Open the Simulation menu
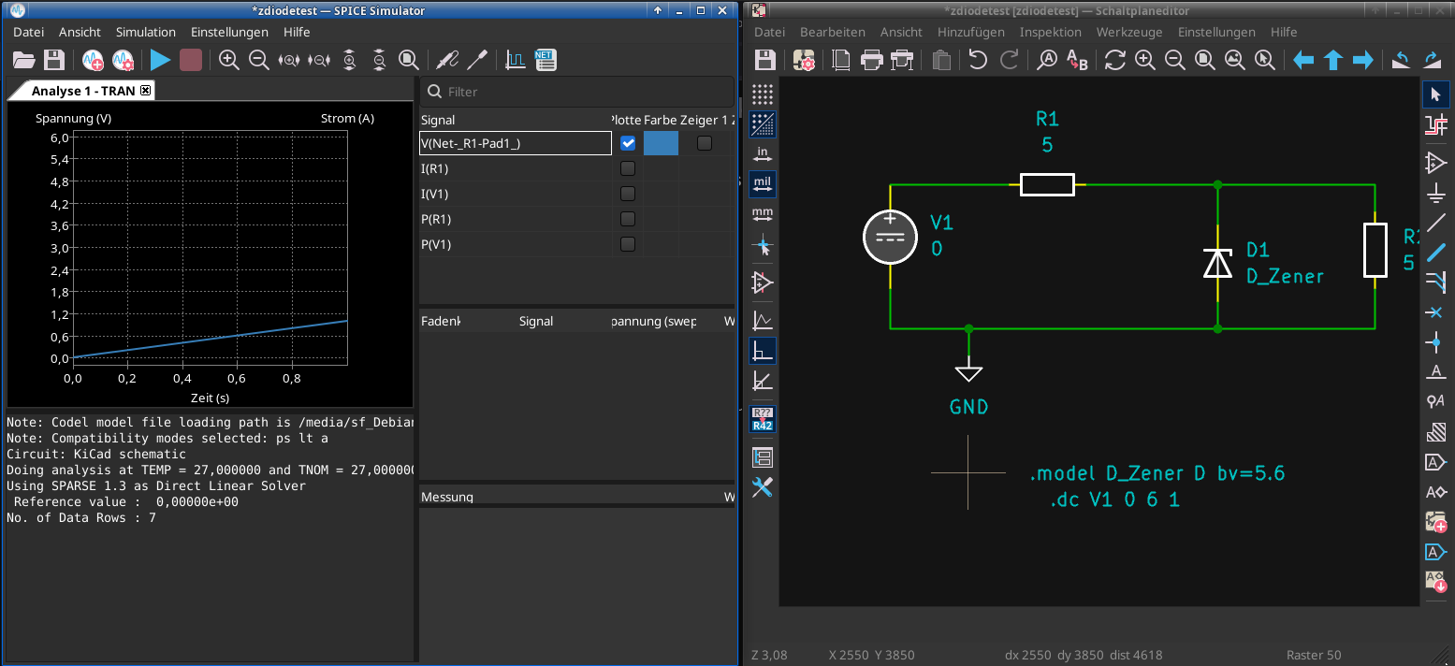Screen dimensions: 1455x666 145,32
